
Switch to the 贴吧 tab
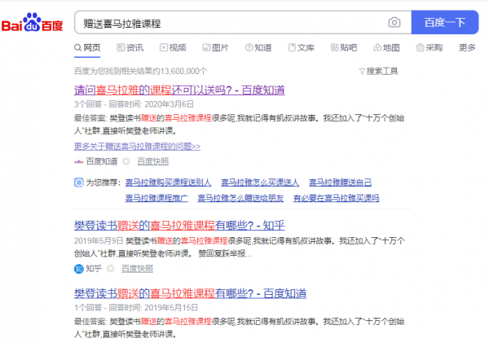coord(344,48)
